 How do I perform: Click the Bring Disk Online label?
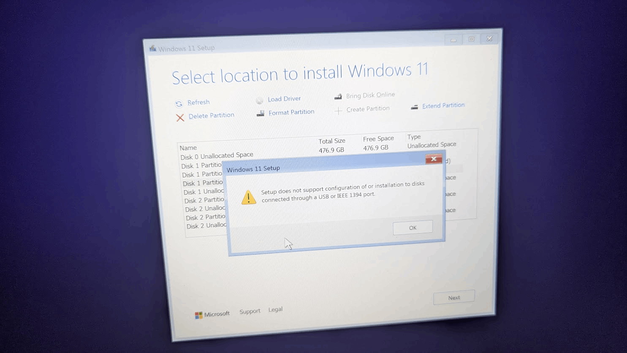(370, 95)
